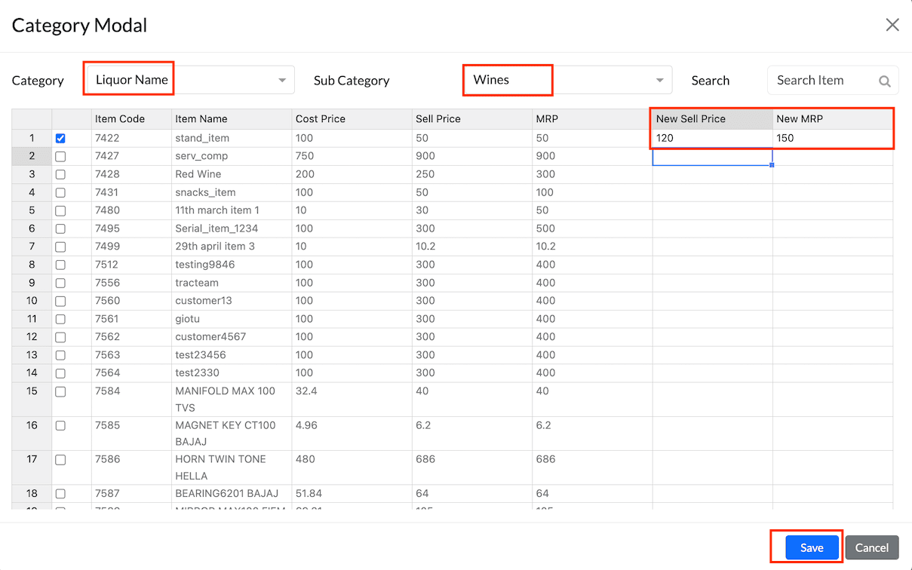The image size is (912, 570).
Task: Edit the New Sell Price cell containing 120
Action: pyautogui.click(x=712, y=138)
